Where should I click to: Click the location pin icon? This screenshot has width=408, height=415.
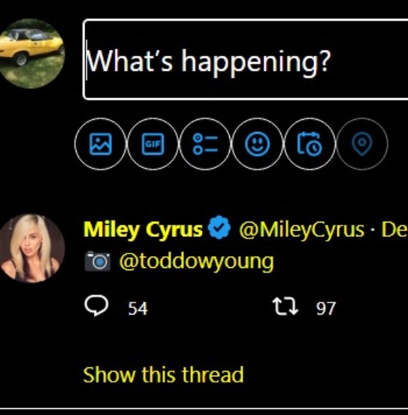[362, 143]
